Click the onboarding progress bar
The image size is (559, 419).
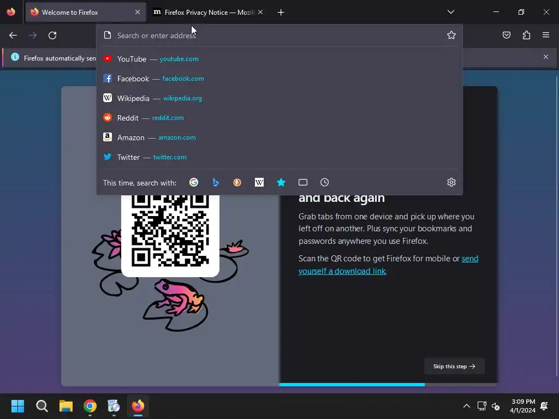[388, 385]
